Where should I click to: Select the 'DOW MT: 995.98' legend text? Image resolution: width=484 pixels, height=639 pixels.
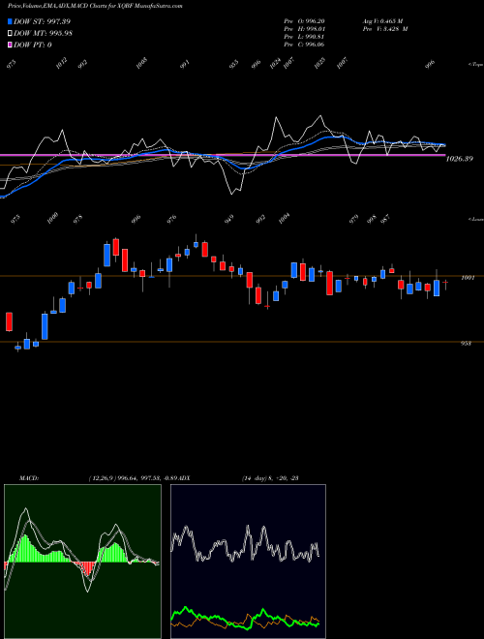point(43,34)
